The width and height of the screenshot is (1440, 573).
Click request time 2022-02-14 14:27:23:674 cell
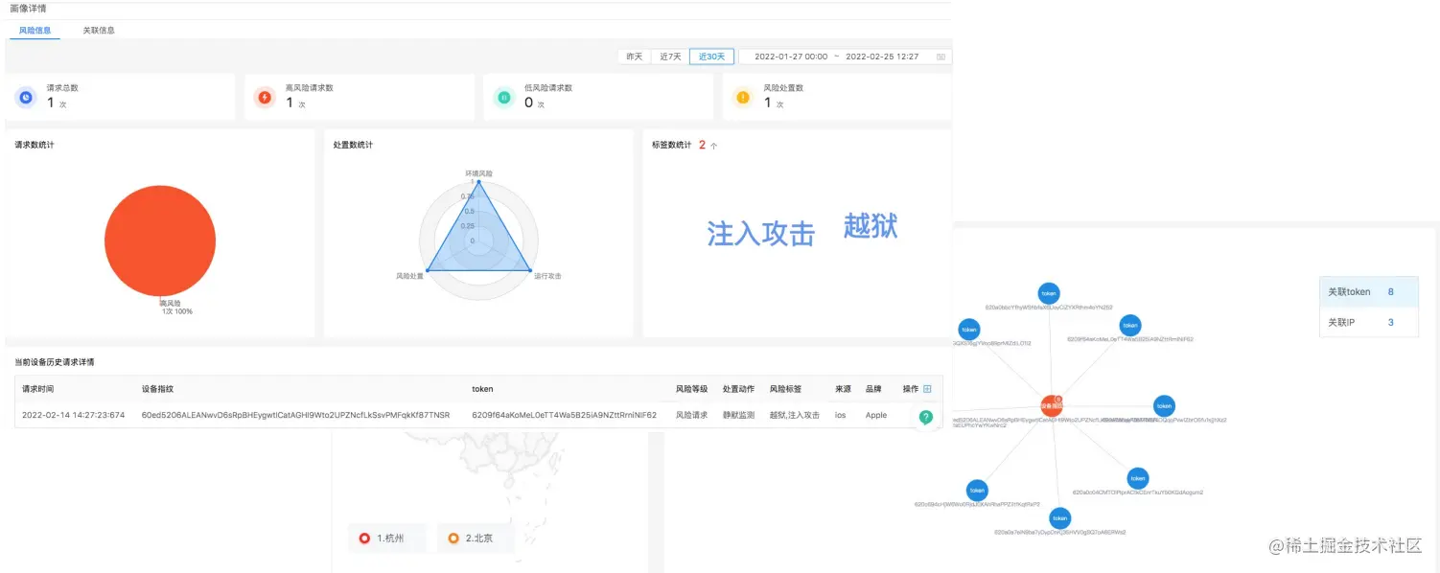pyautogui.click(x=74, y=416)
